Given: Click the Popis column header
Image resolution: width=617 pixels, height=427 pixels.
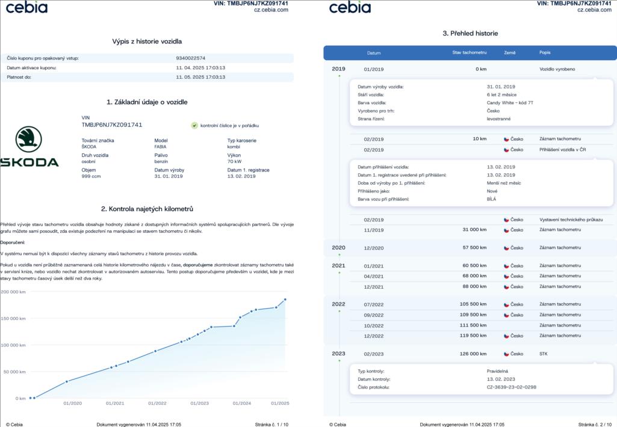Looking at the screenshot, I should 545,52.
